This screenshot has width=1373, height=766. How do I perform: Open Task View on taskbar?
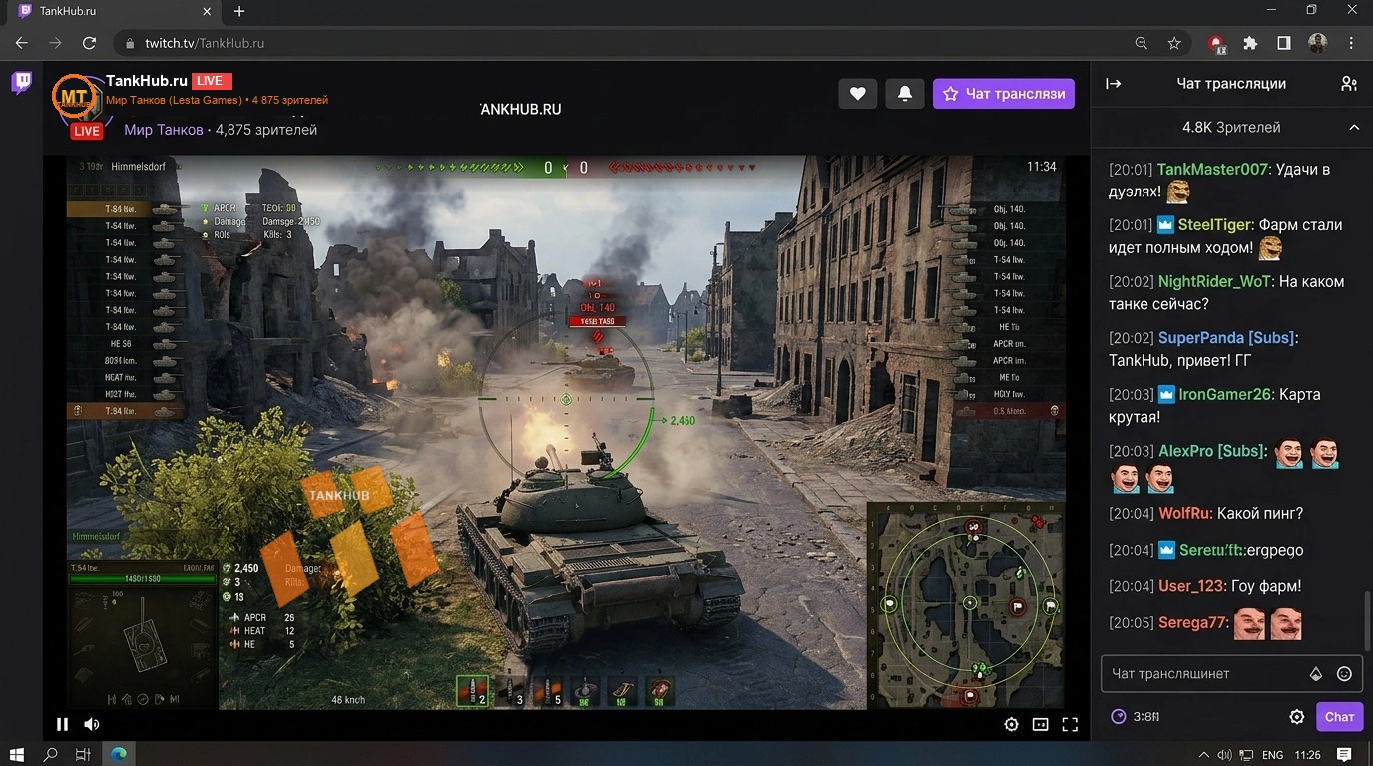point(83,754)
